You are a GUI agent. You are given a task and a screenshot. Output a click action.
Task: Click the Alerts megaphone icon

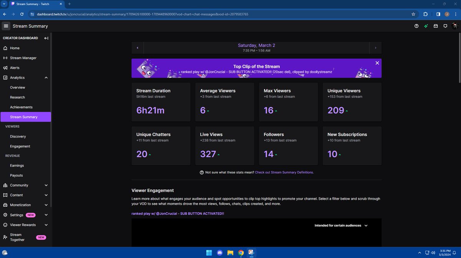pos(5,68)
